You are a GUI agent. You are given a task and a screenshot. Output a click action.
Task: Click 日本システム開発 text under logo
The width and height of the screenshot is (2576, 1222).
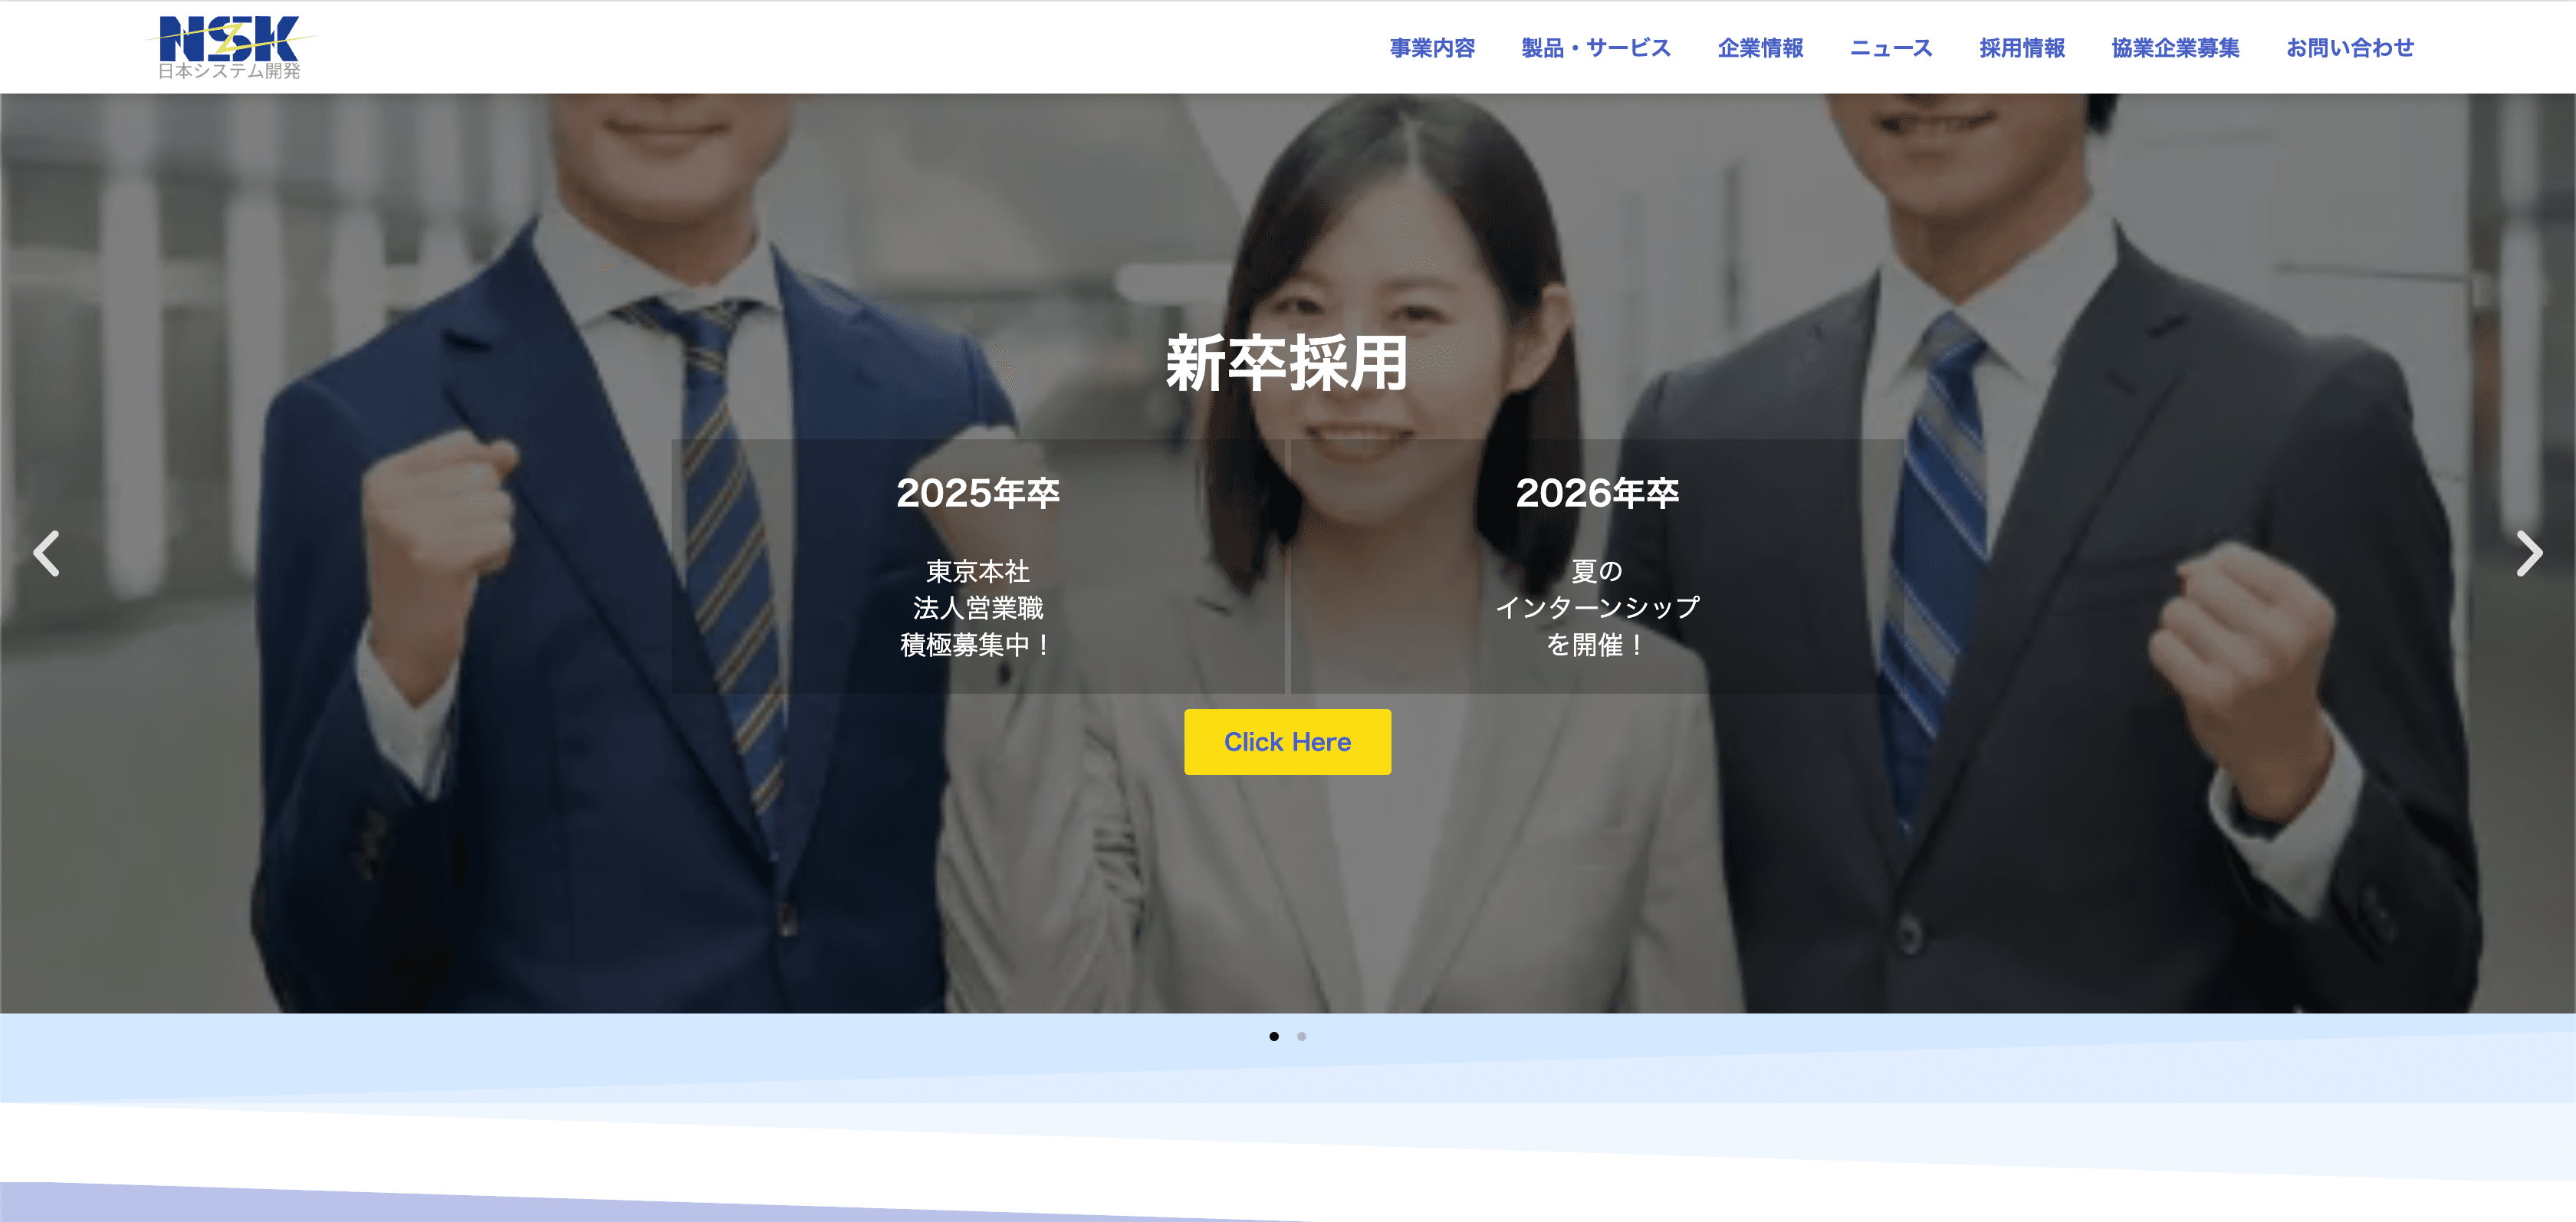[229, 71]
